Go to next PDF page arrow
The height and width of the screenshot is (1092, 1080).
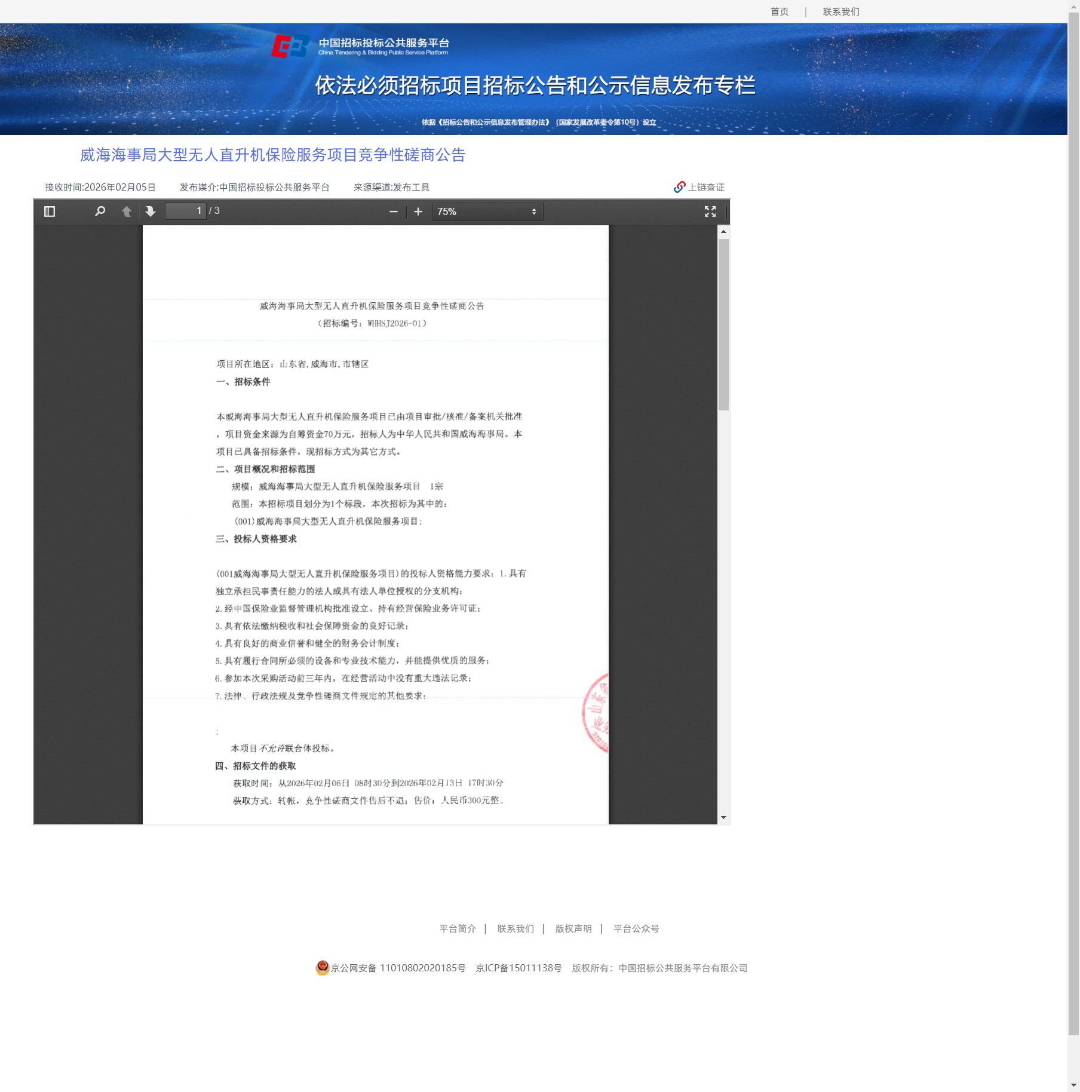coord(151,211)
